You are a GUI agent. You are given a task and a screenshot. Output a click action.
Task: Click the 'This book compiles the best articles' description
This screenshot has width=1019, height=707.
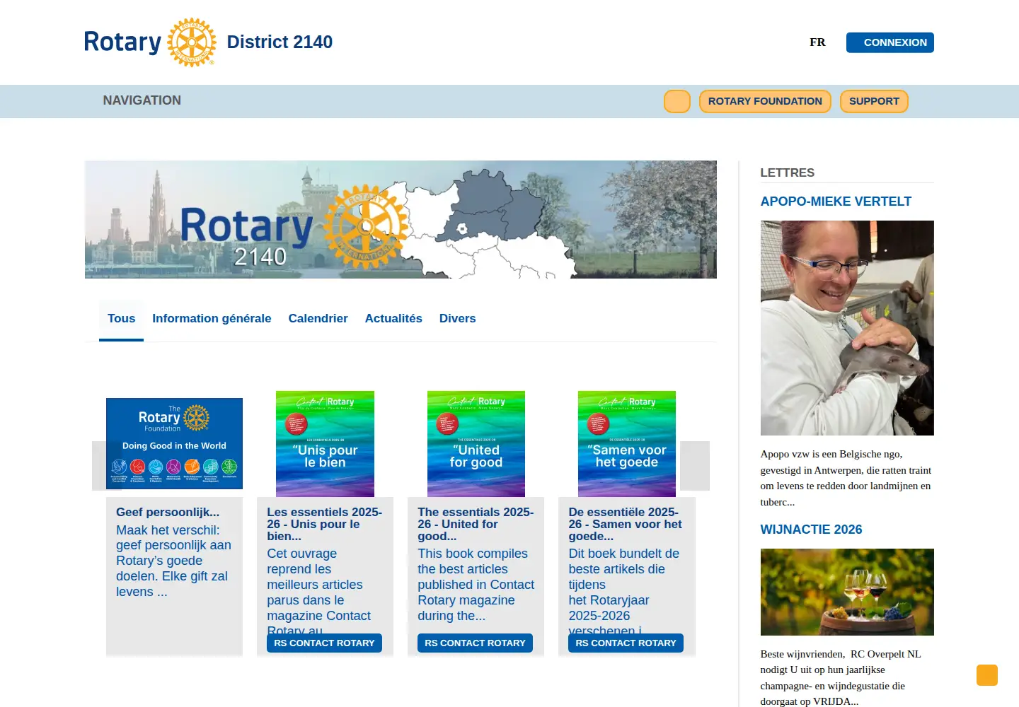476,585
